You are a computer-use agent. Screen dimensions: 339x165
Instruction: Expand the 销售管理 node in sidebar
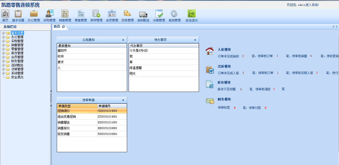[3, 45]
